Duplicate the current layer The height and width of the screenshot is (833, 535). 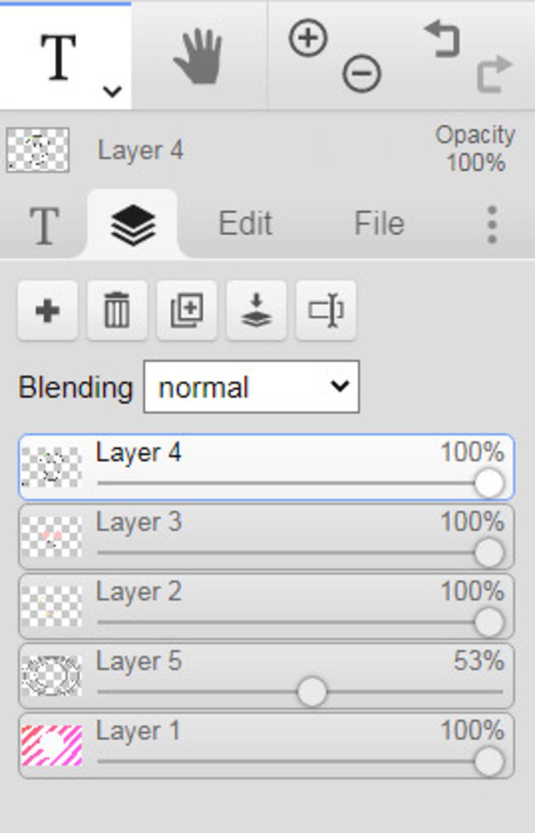tap(187, 311)
